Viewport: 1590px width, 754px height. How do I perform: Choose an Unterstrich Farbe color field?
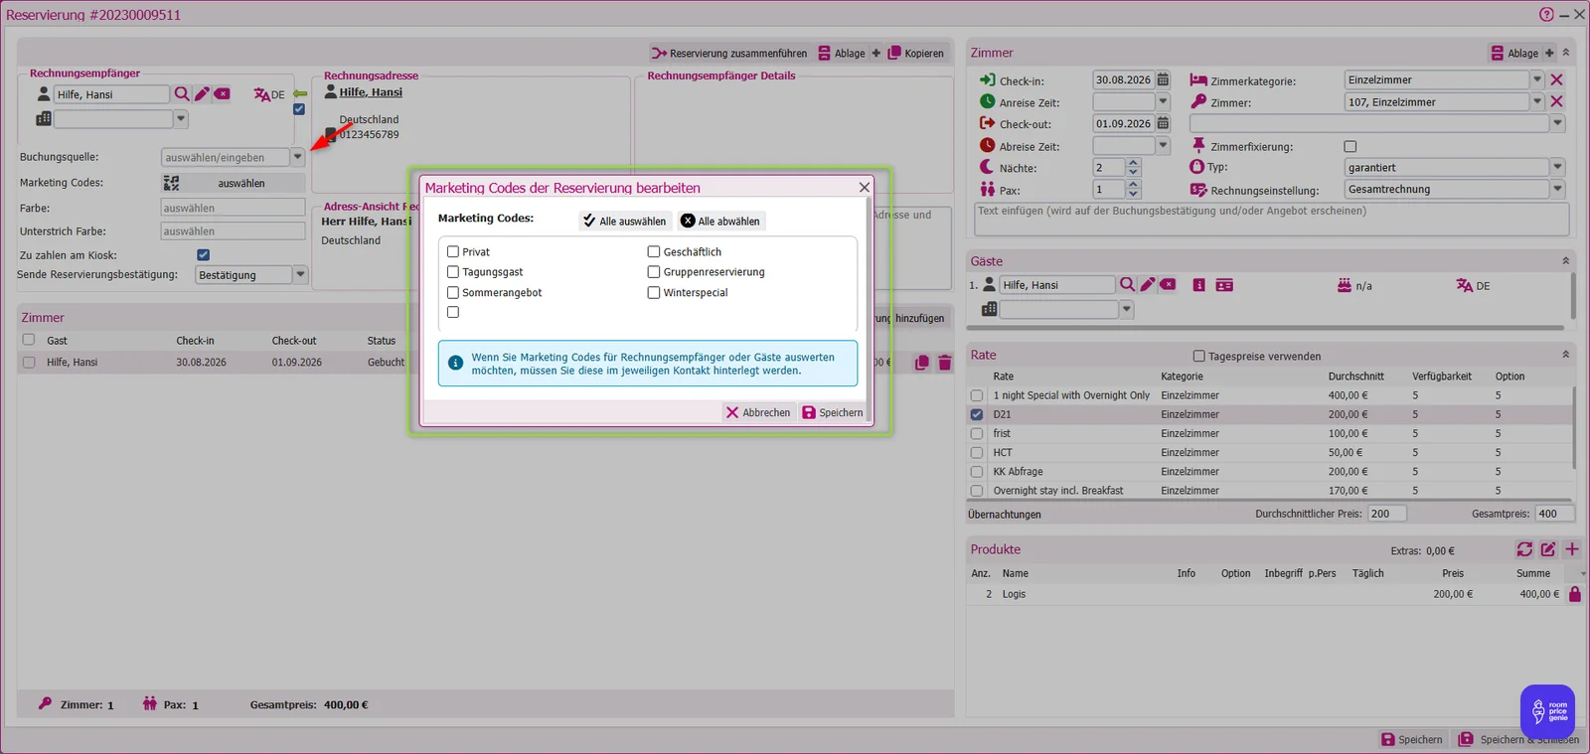tap(233, 231)
